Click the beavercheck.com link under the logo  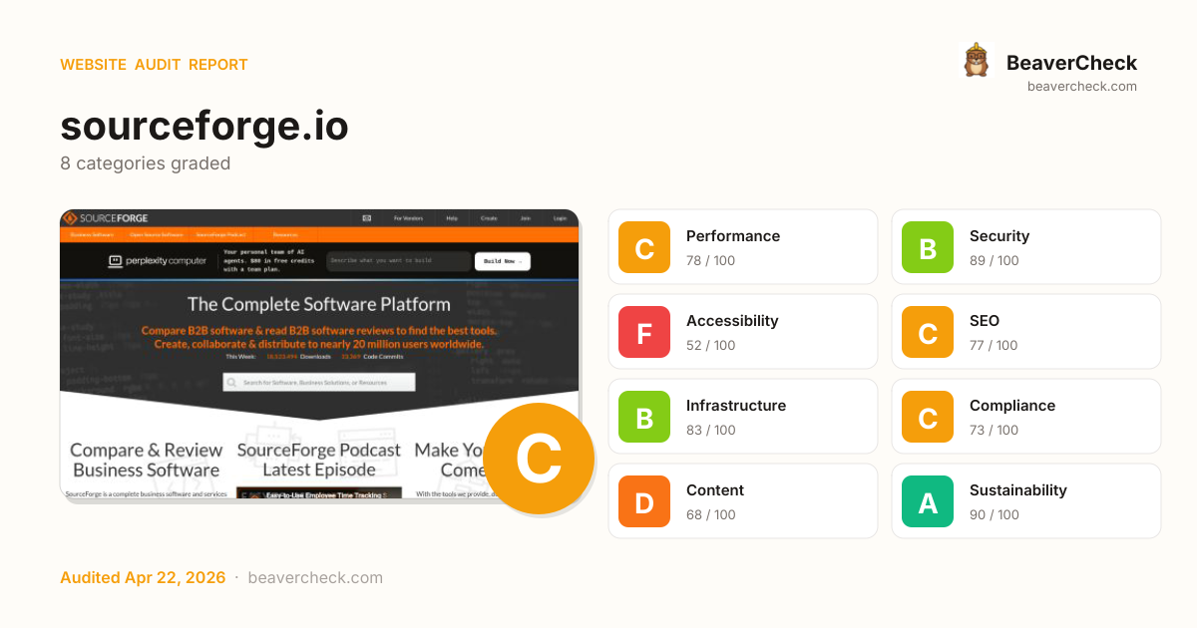point(1082,87)
